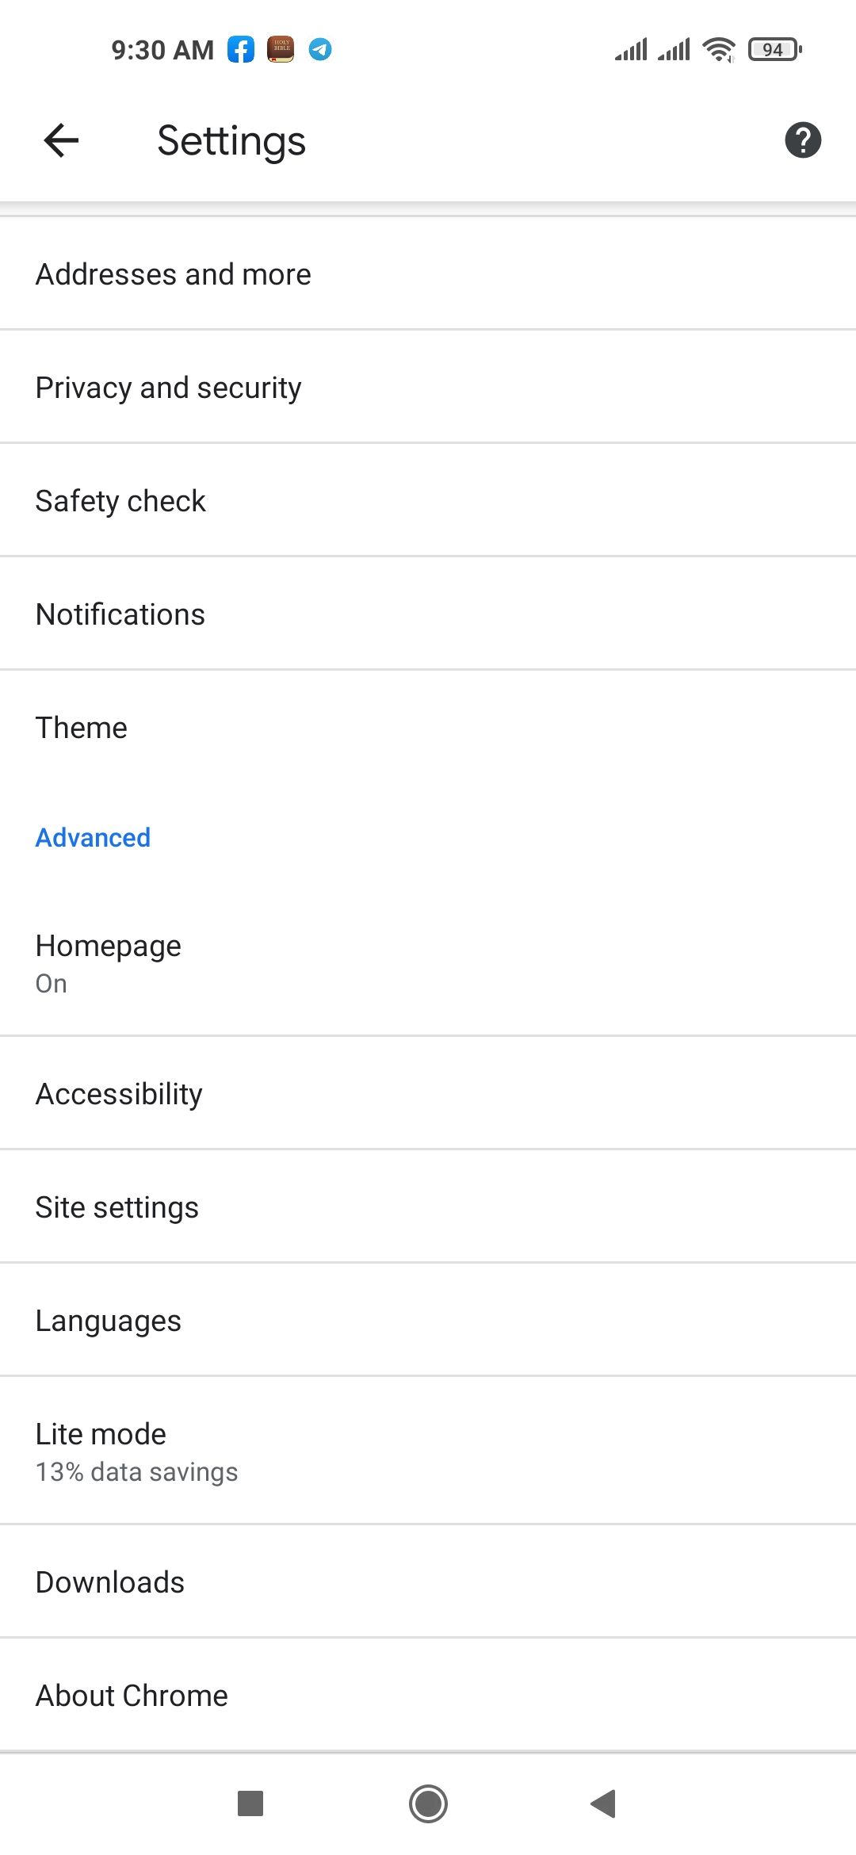856x1855 pixels.
Task: Open Privacy and security settings
Action: (167, 387)
